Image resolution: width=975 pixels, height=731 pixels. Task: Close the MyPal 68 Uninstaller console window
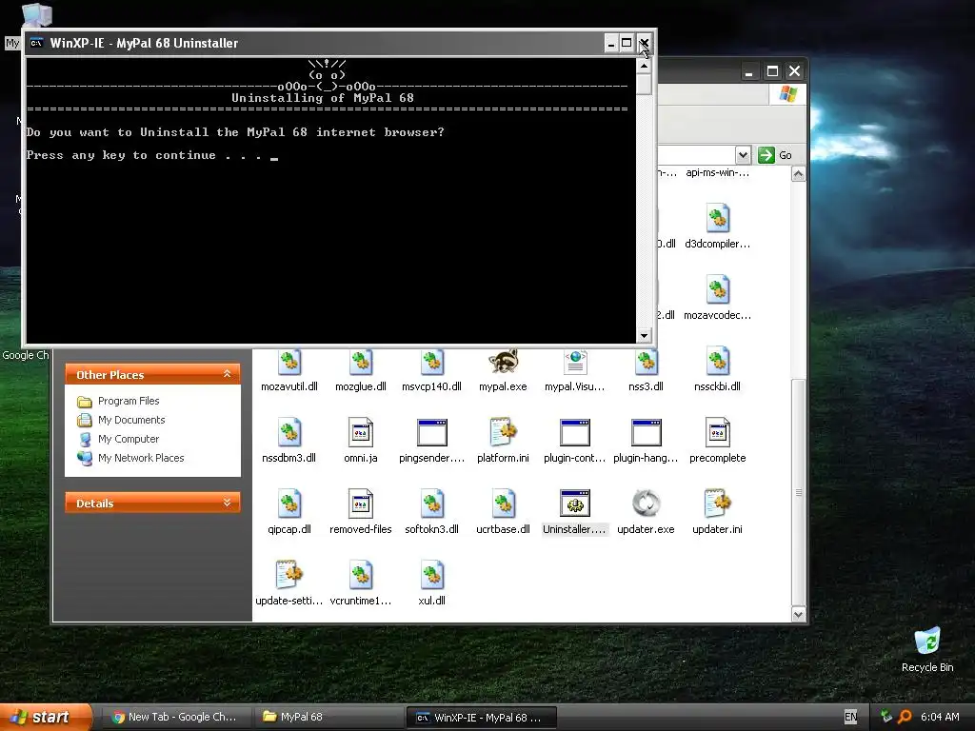coord(645,43)
